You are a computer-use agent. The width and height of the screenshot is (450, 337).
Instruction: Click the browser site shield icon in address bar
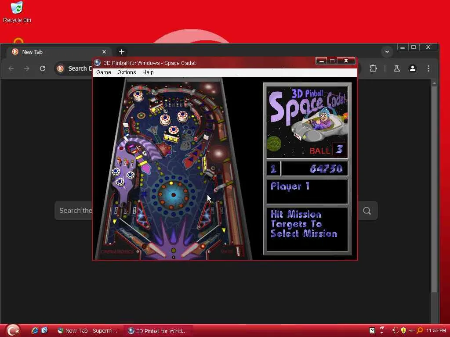[60, 68]
